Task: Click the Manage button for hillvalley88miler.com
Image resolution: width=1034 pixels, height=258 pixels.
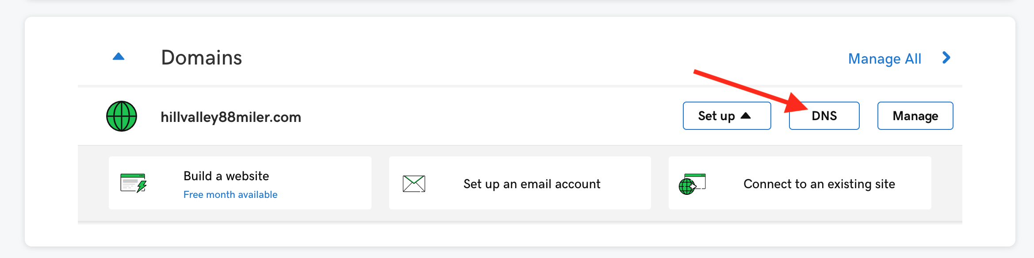Action: (x=915, y=116)
